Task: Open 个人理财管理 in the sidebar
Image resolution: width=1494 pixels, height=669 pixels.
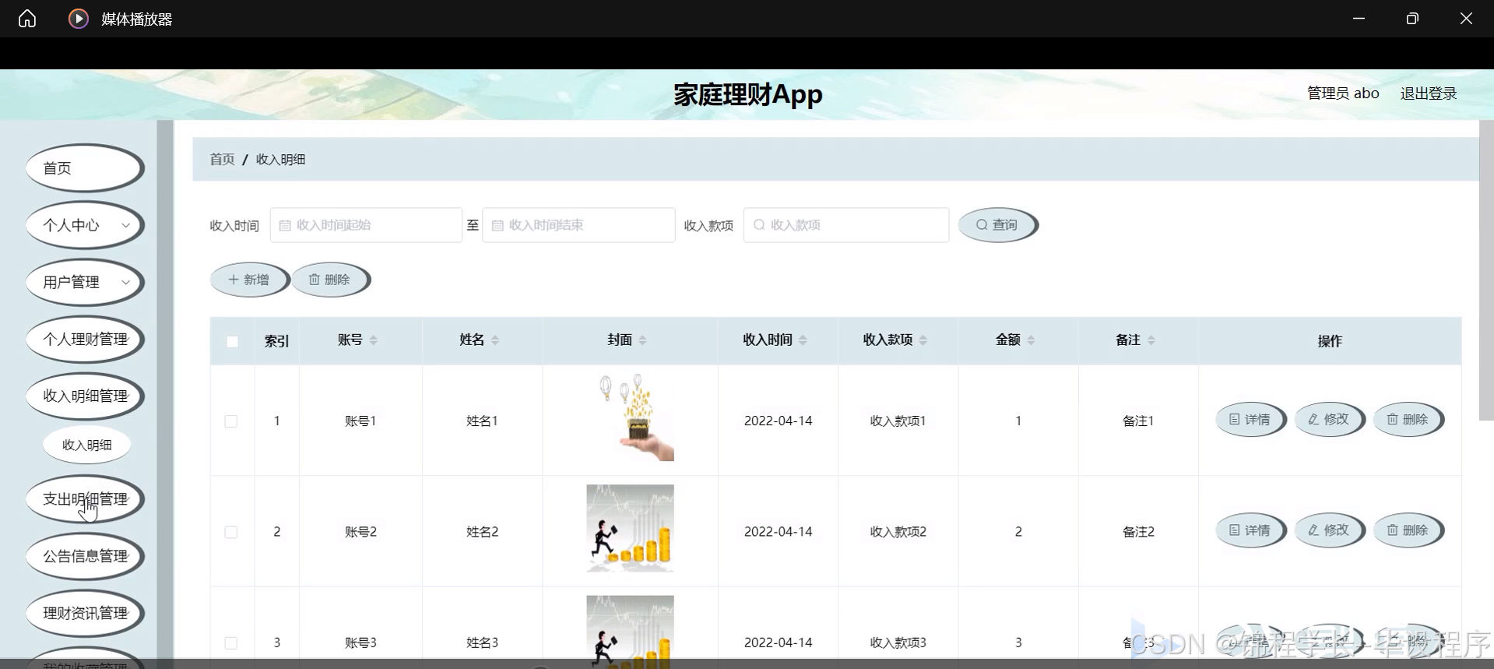Action: [x=85, y=339]
